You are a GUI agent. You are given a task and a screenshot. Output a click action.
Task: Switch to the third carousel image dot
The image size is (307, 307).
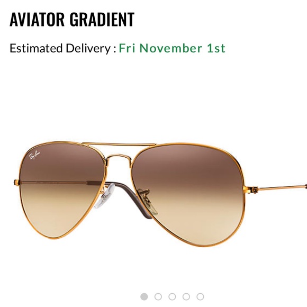[172, 296]
